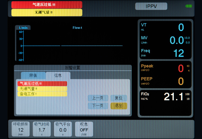Select the yellow 无潮气量 alarm banner at top

coord(47,12)
